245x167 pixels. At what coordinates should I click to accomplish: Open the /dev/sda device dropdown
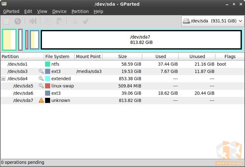point(213,21)
